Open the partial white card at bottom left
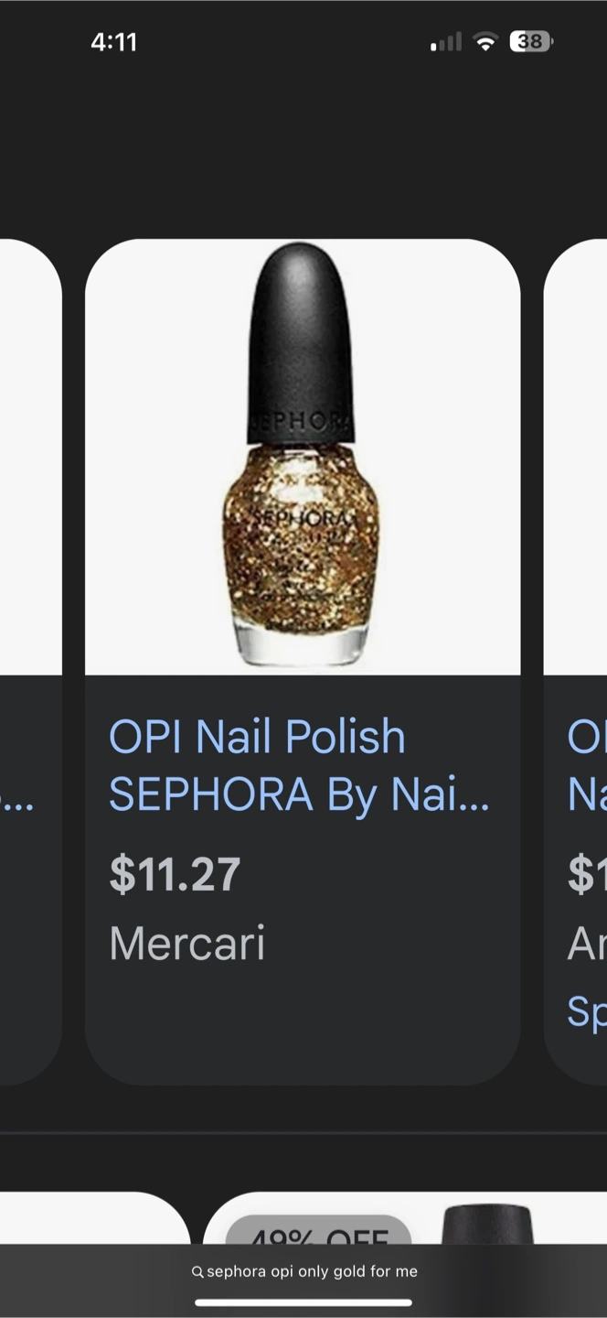The width and height of the screenshot is (607, 1318). [95, 1218]
